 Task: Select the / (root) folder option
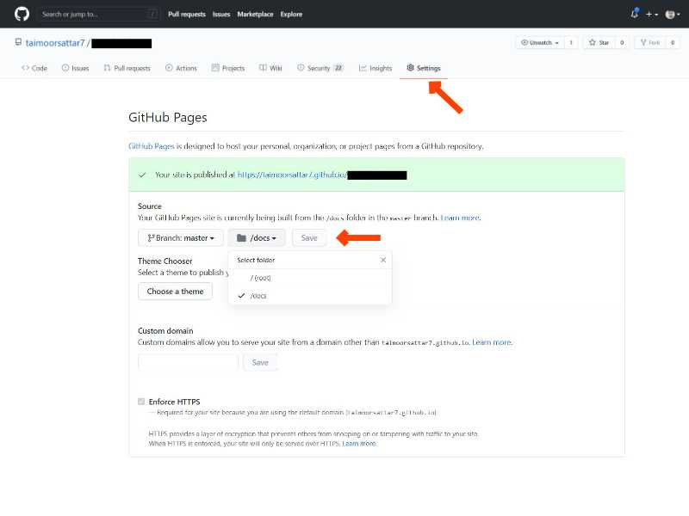[x=261, y=278]
